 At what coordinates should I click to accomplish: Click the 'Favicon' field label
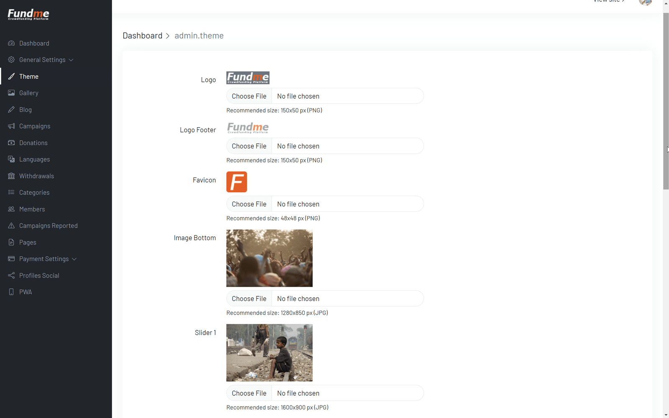pos(204,180)
